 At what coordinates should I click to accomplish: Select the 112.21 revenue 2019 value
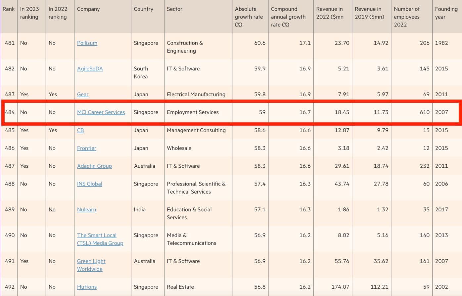[380, 287]
